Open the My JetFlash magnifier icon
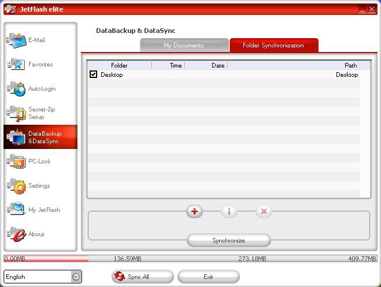This screenshot has height=287, width=381. (16, 208)
